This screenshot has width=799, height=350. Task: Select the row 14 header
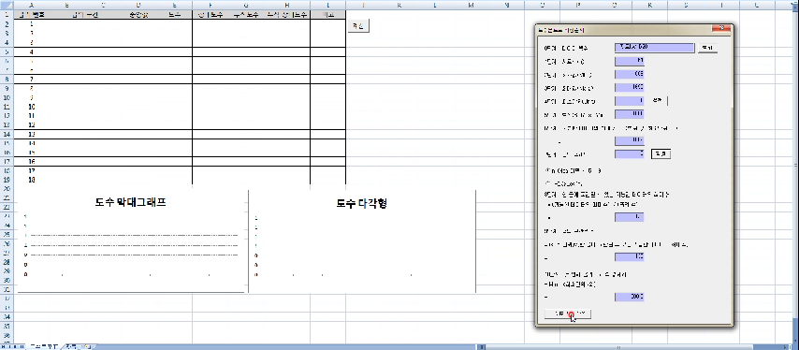7,134
